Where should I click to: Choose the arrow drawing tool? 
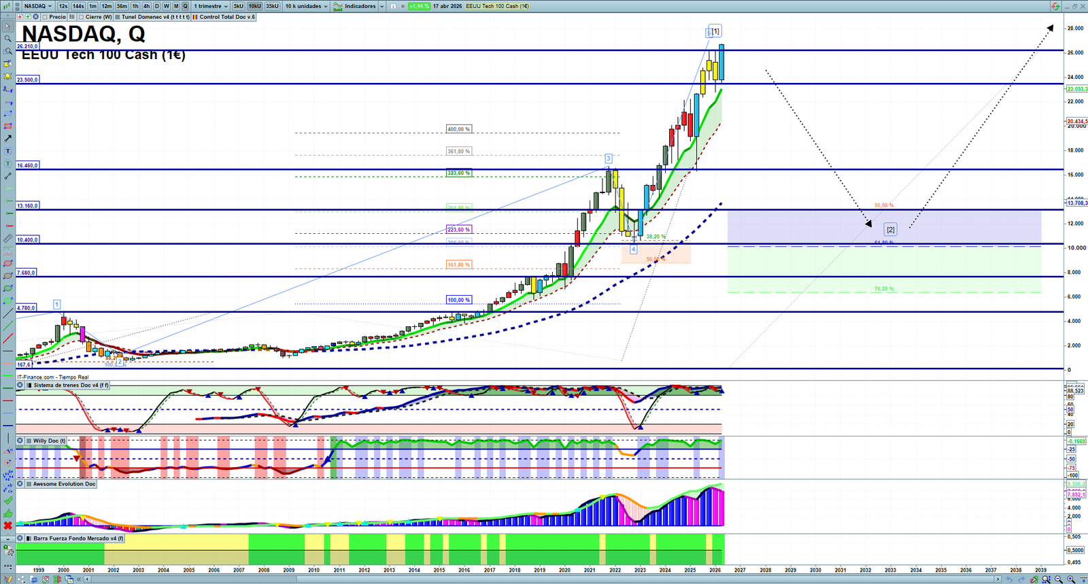(7, 139)
